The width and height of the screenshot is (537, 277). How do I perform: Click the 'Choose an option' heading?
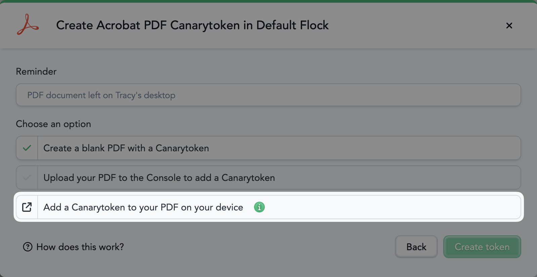(53, 124)
